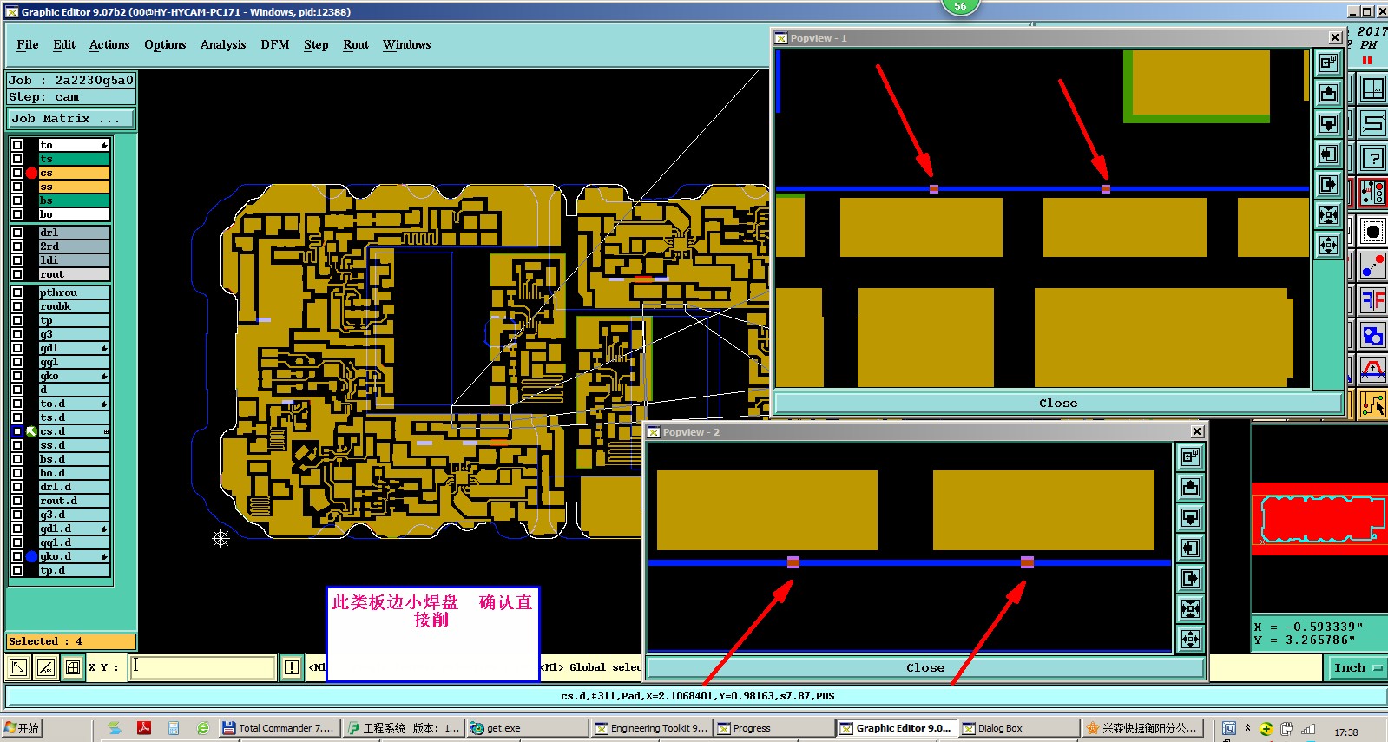Select the traffic light netlist tool icon

coord(1373,193)
